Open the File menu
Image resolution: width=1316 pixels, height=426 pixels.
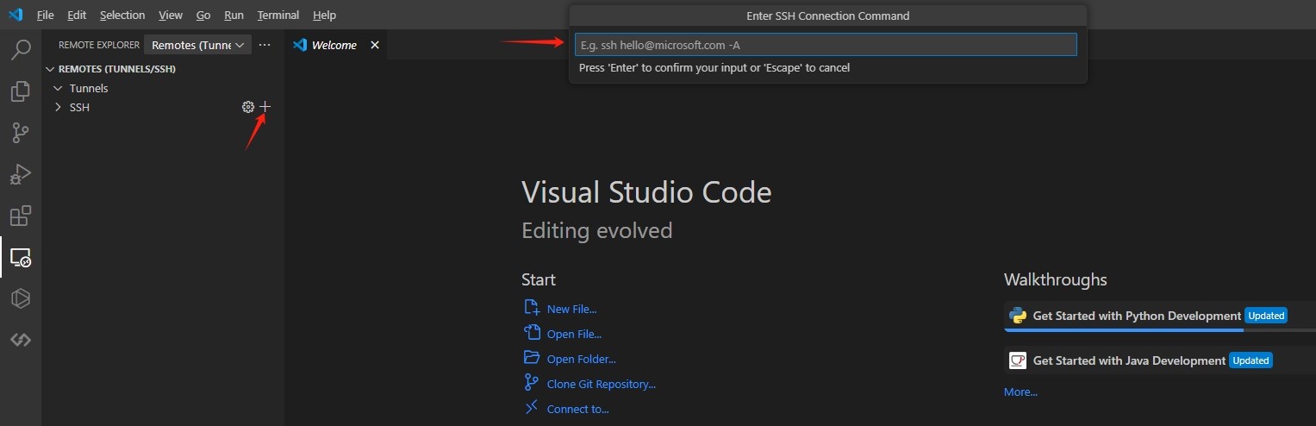[x=46, y=15]
